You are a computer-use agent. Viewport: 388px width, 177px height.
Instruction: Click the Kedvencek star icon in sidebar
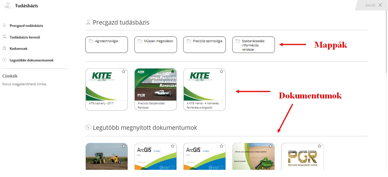pos(4,49)
